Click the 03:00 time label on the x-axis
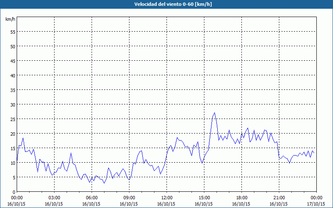333x208 pixels. pos(55,198)
